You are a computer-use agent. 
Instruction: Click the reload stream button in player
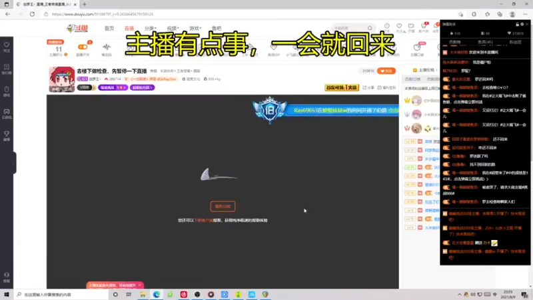(x=223, y=206)
